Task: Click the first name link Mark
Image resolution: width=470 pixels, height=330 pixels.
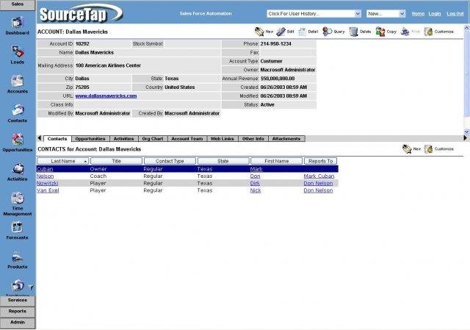Action: [x=256, y=169]
